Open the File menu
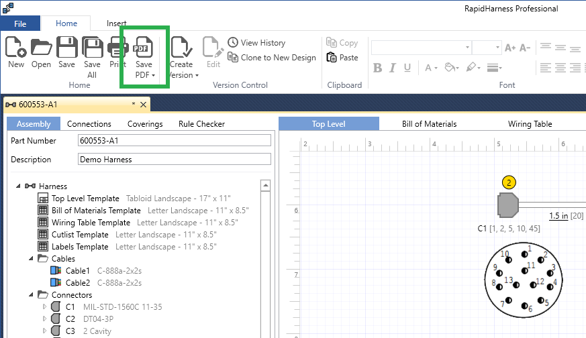 (x=20, y=23)
